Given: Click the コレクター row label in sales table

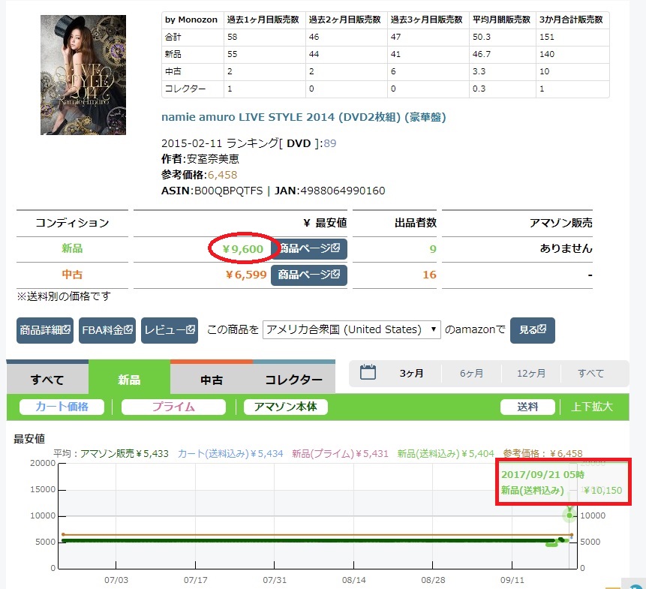Looking at the screenshot, I should [185, 89].
